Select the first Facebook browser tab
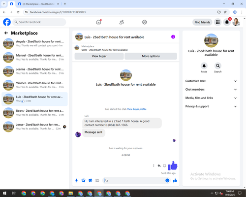The width and height of the screenshot is (246, 197). click(11, 4)
